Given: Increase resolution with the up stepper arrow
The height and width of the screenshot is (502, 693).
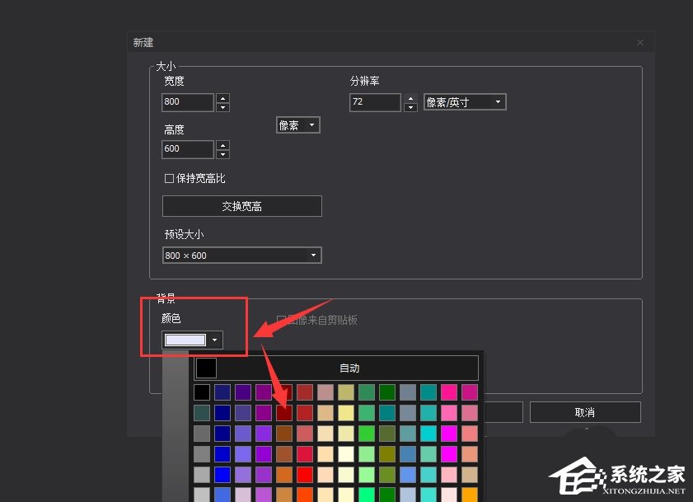Looking at the screenshot, I should coord(410,98).
